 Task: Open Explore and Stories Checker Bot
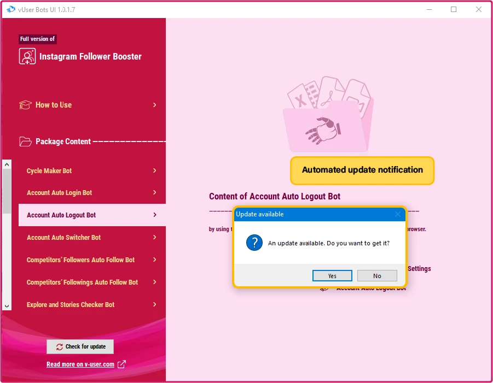click(92, 304)
